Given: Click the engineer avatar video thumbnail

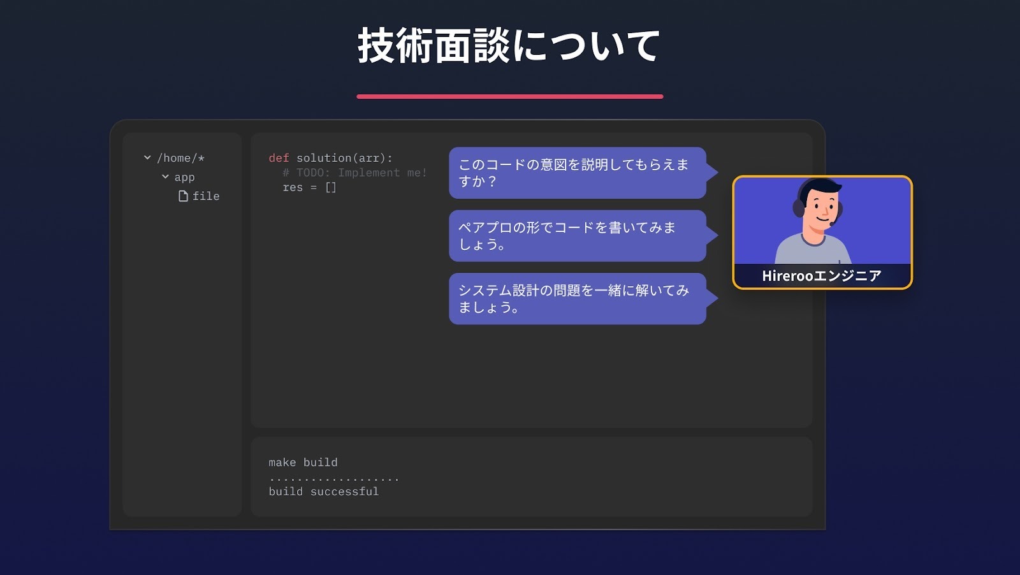Looking at the screenshot, I should (x=822, y=221).
